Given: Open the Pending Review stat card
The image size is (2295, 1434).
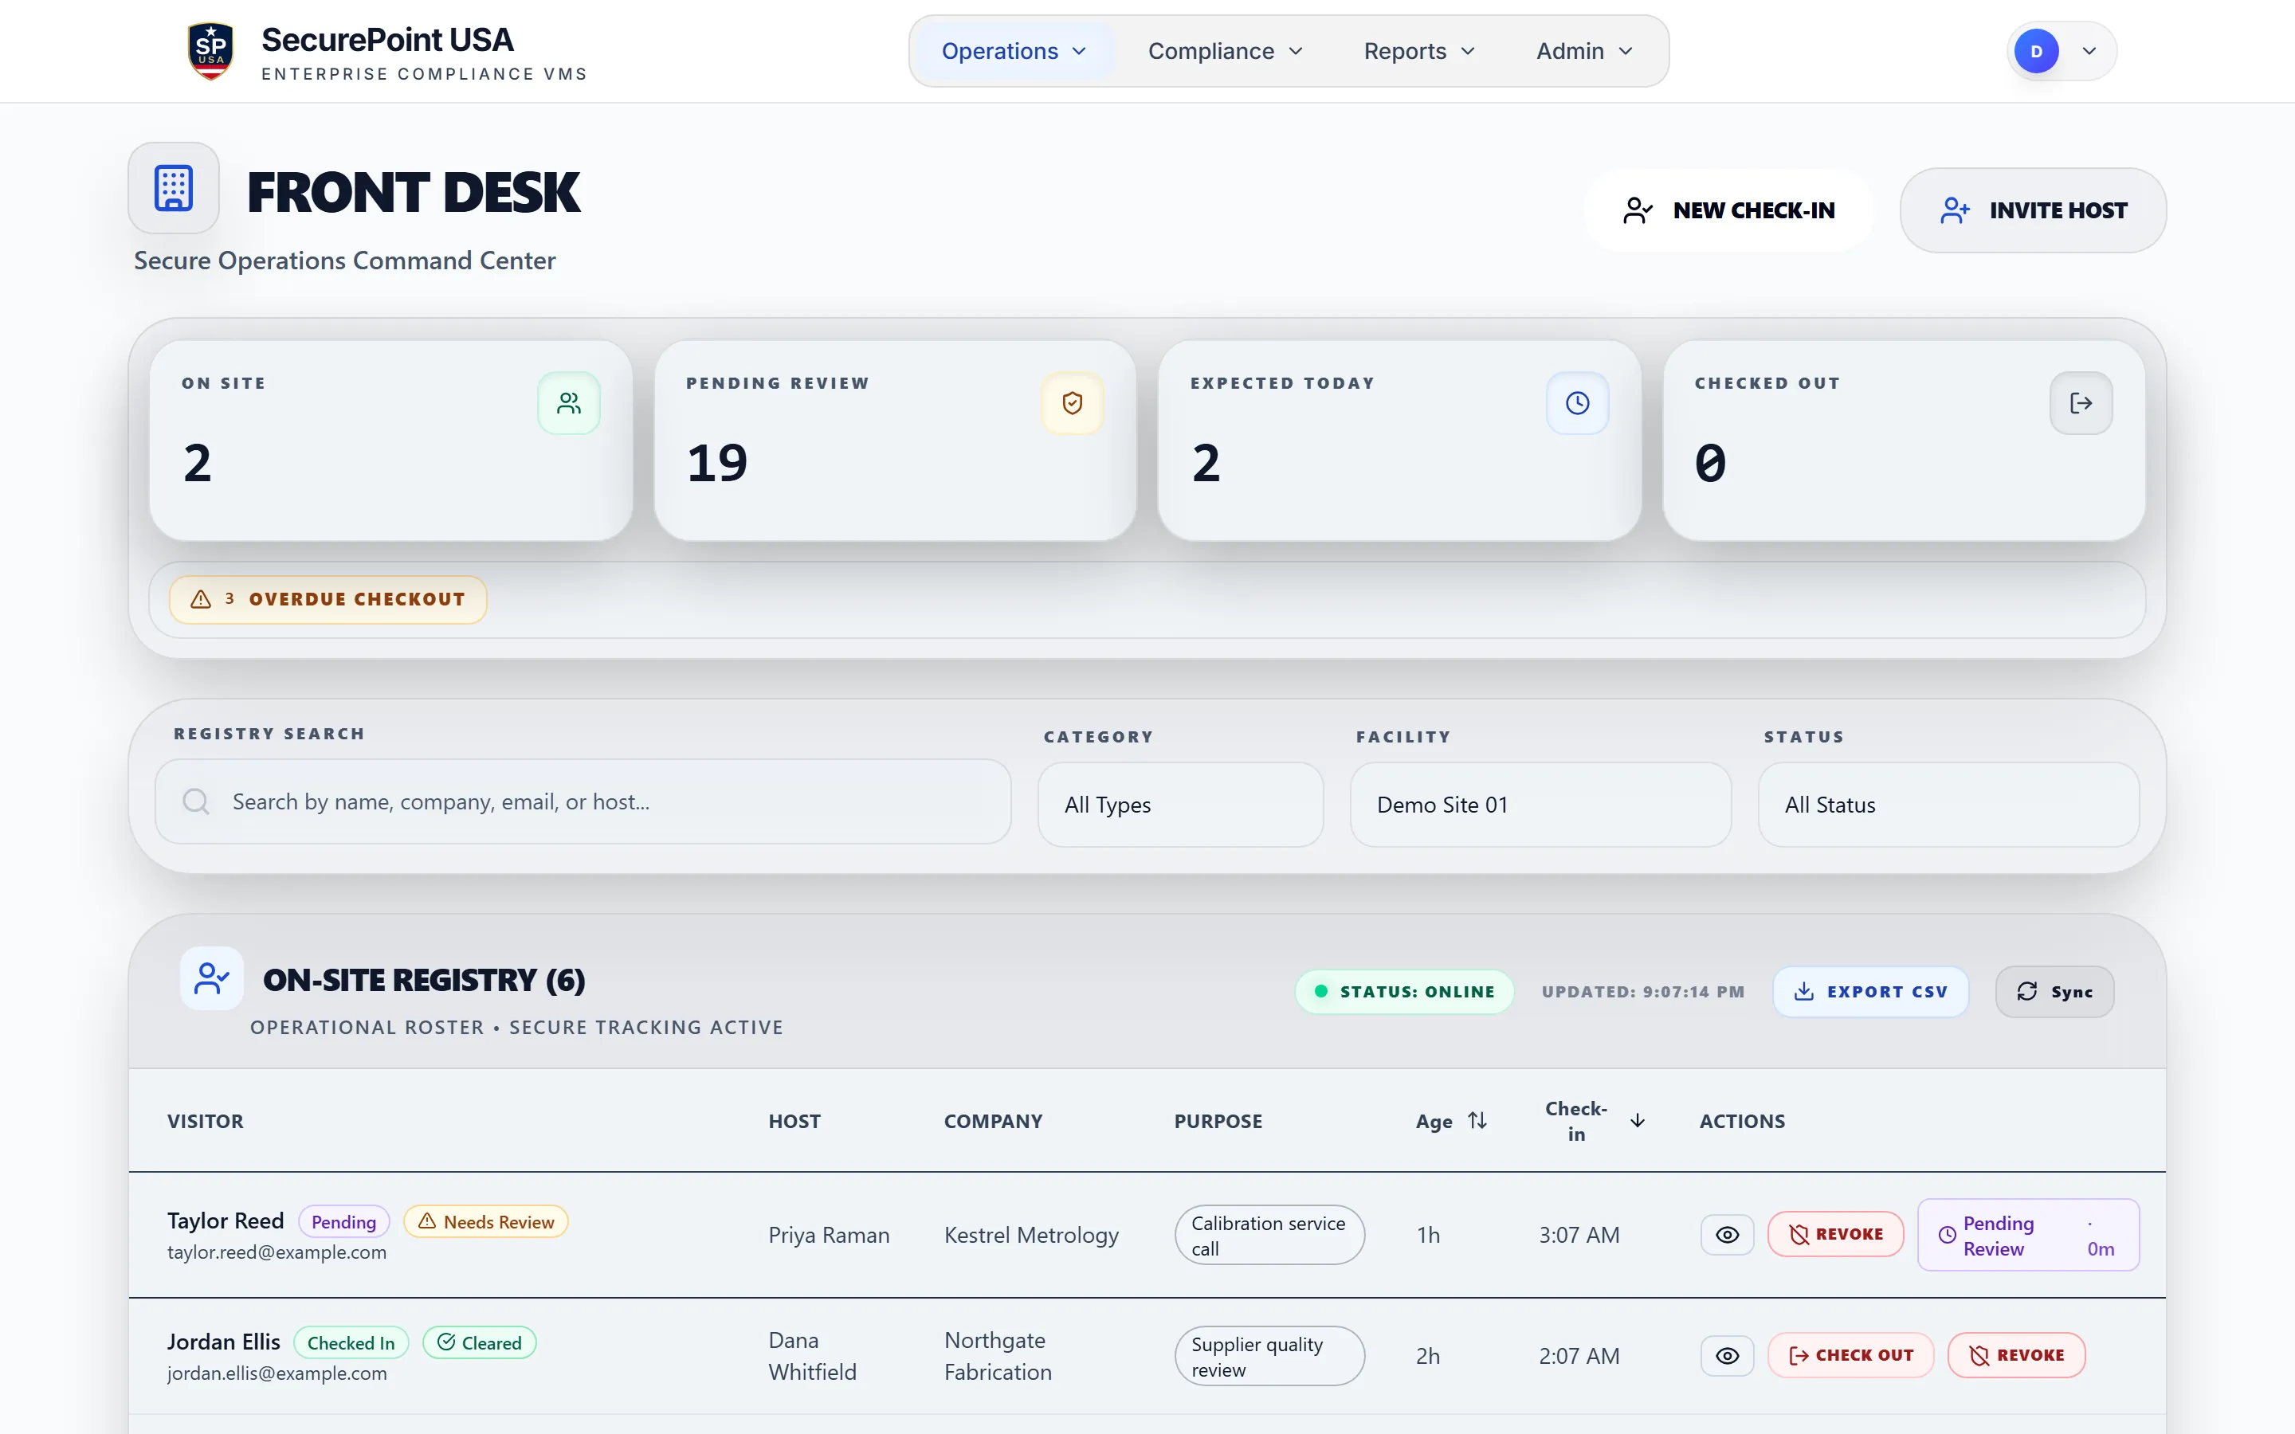Looking at the screenshot, I should tap(894, 441).
